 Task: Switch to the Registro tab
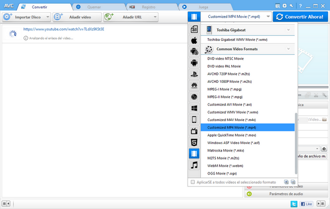148,7
